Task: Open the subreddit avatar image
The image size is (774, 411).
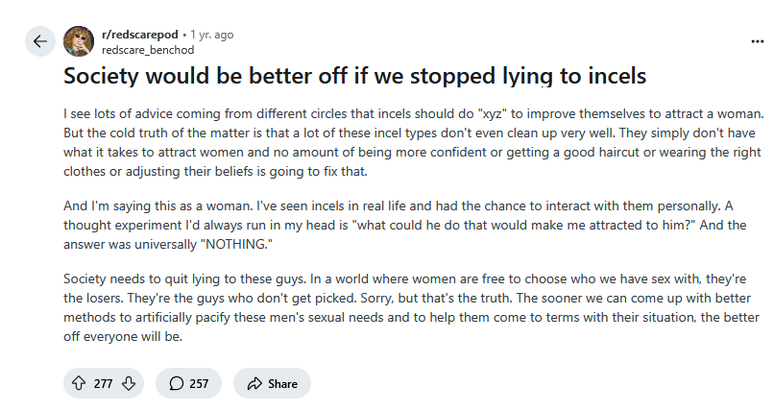Action: (79, 41)
